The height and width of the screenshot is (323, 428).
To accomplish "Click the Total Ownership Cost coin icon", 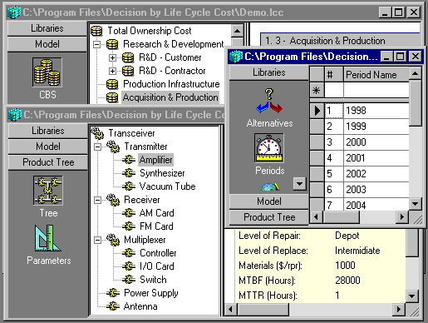I will coord(96,31).
